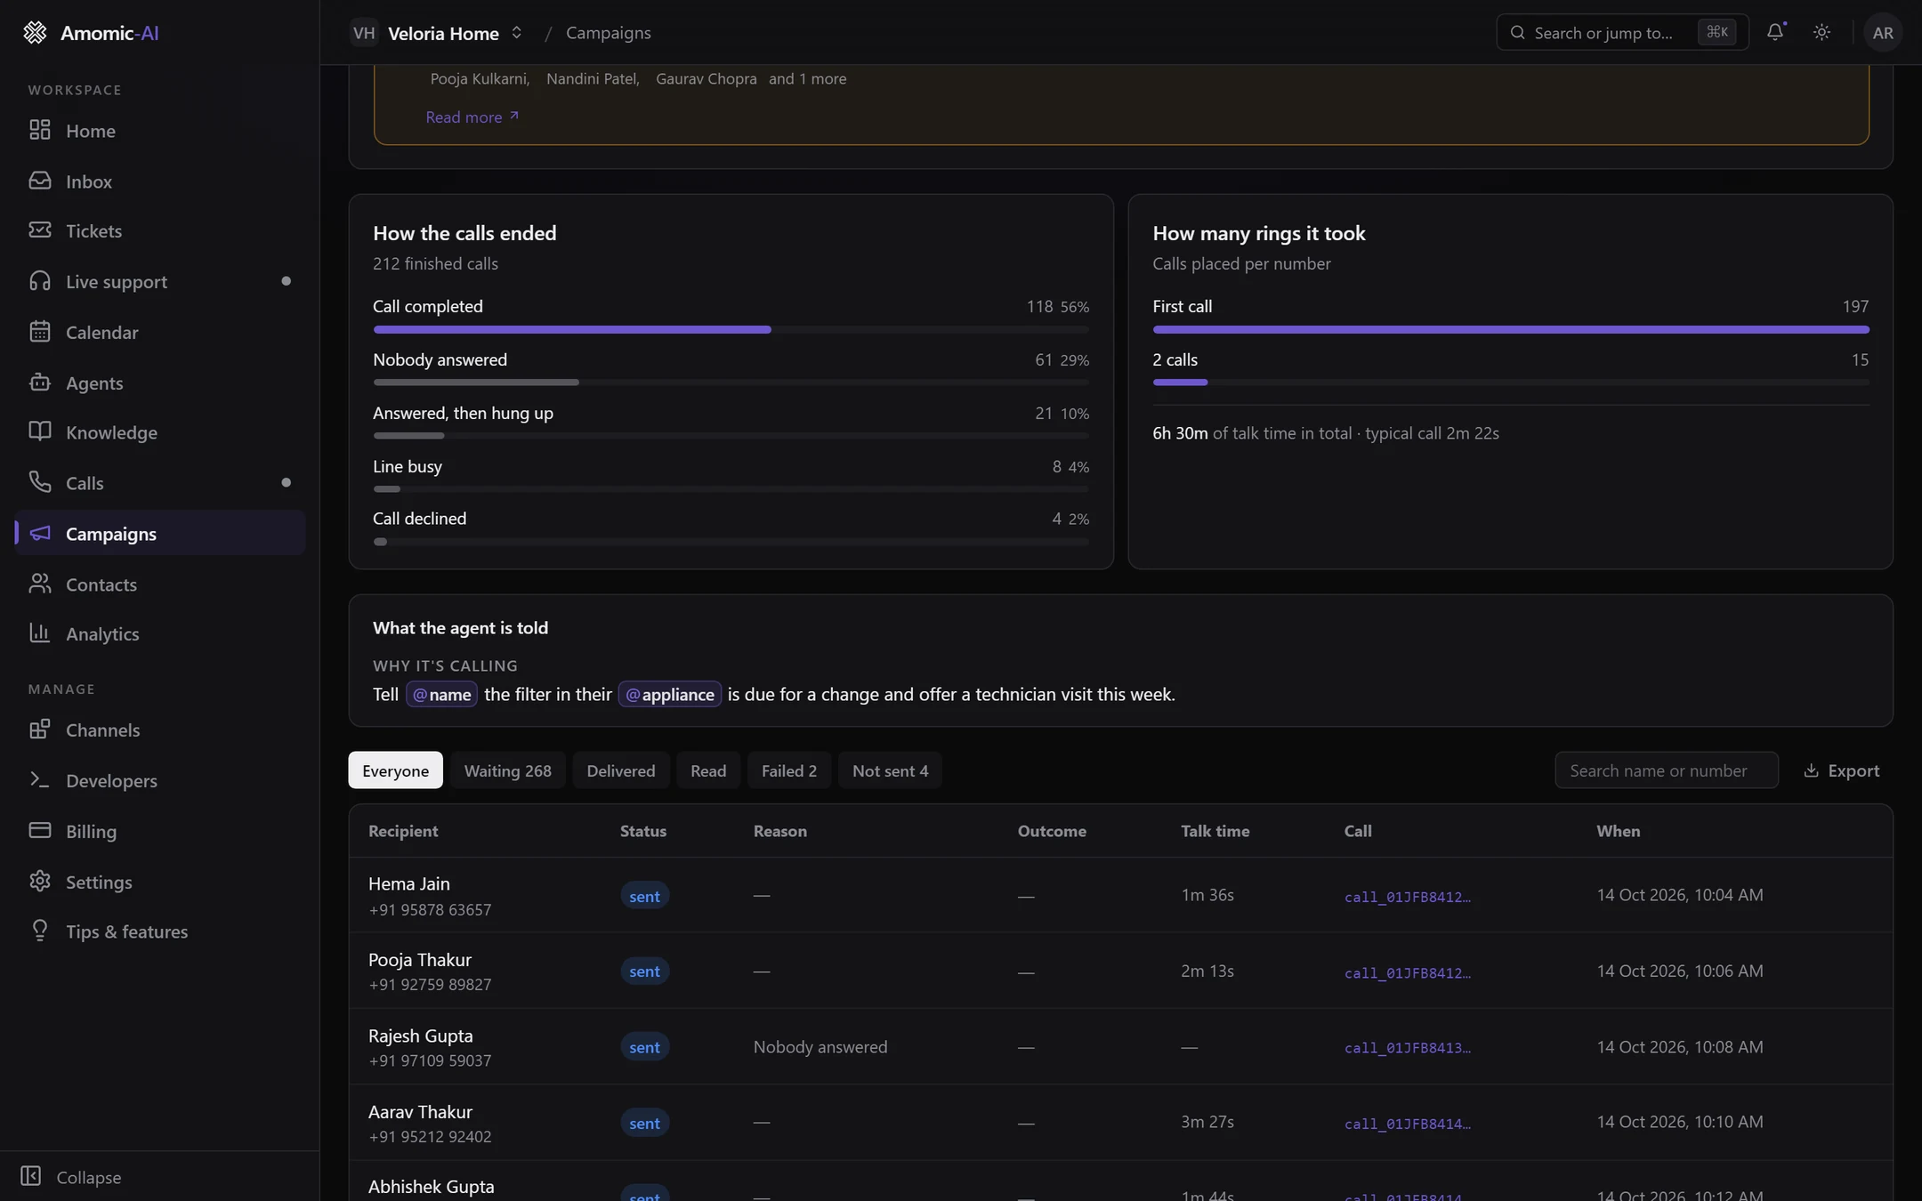The width and height of the screenshot is (1922, 1201).
Task: Switch to the Waiting 268 tab
Action: (x=507, y=771)
